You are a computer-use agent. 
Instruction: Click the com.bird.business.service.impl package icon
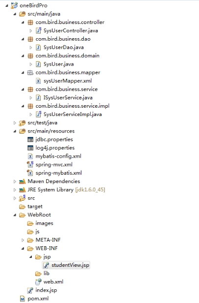pos(30,106)
